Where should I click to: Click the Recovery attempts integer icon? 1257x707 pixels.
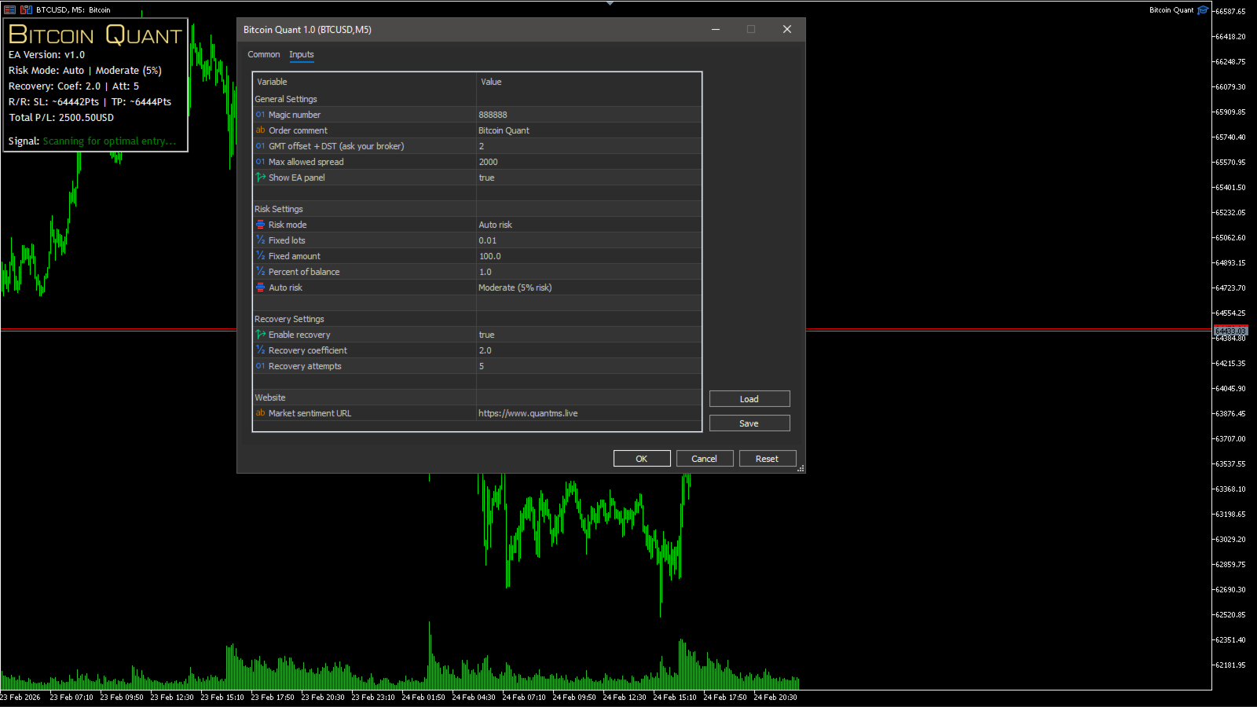coord(260,366)
